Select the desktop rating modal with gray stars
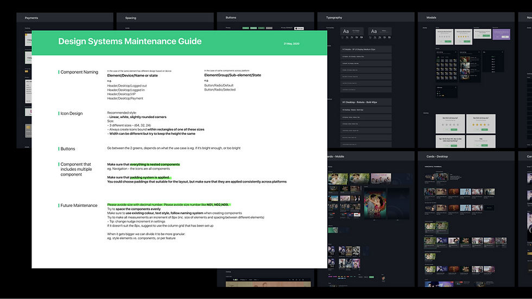The height and width of the screenshot is (299, 532). pyautogui.click(x=450, y=123)
